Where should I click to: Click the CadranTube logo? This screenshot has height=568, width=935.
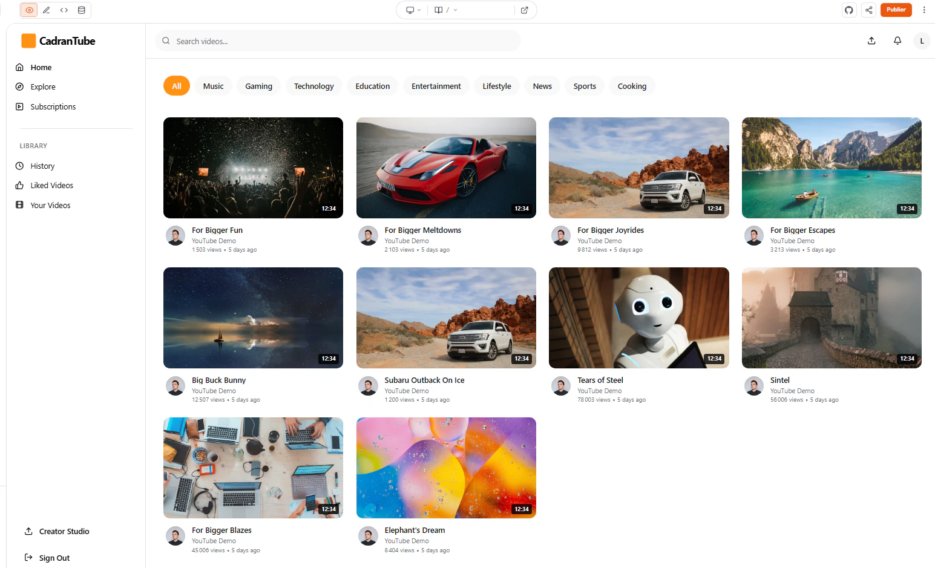click(x=59, y=41)
